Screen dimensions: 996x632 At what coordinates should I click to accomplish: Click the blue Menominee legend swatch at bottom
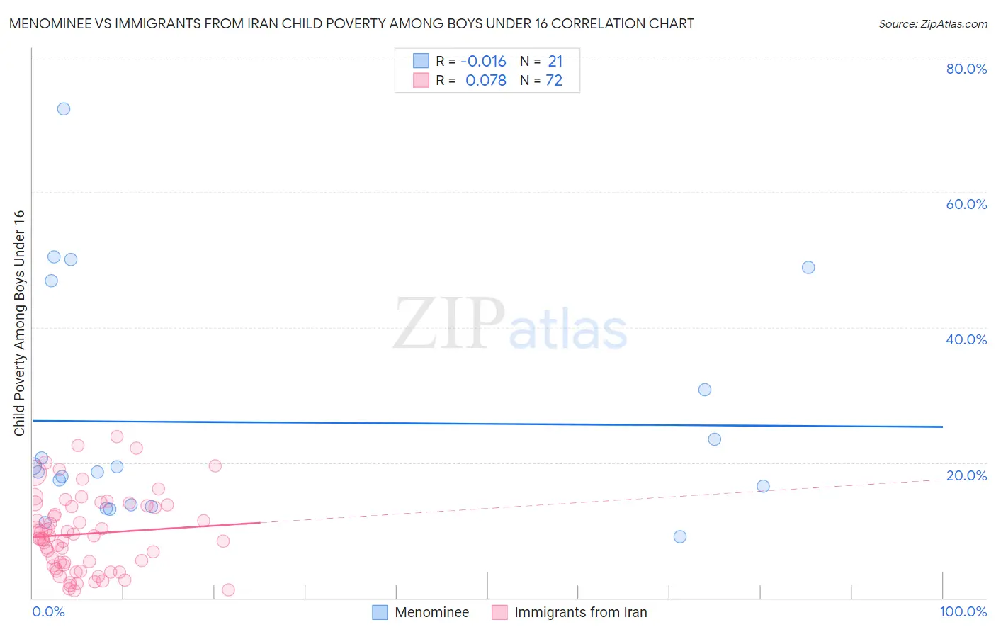point(380,612)
